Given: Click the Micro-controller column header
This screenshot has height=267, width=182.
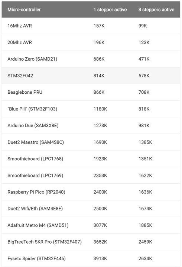Looking at the screenshot, I should click(24, 10).
